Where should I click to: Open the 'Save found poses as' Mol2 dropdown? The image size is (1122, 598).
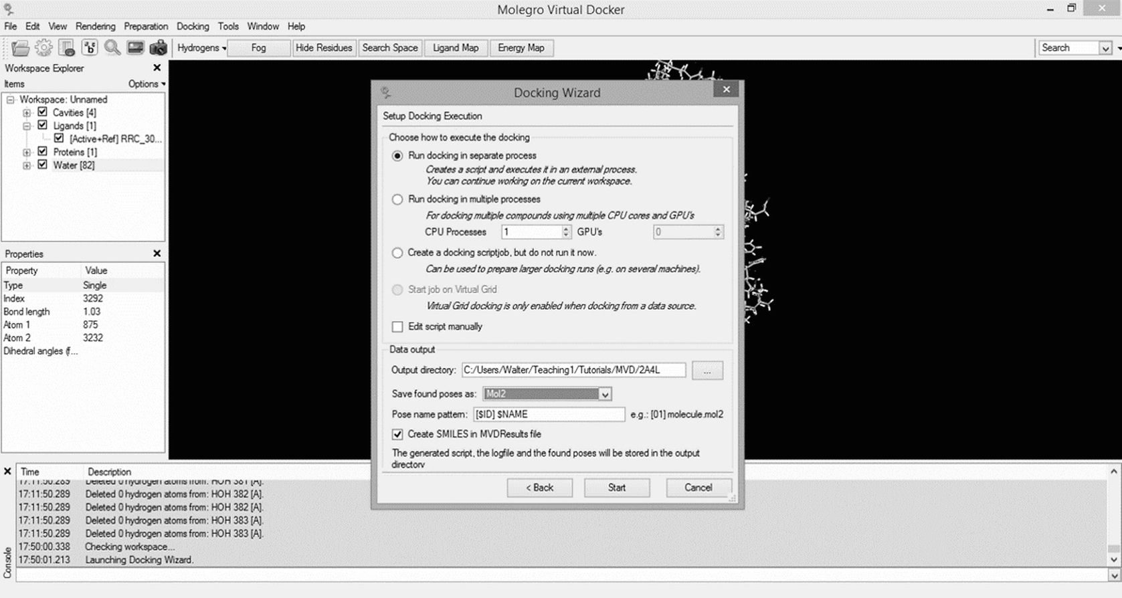[x=547, y=394]
